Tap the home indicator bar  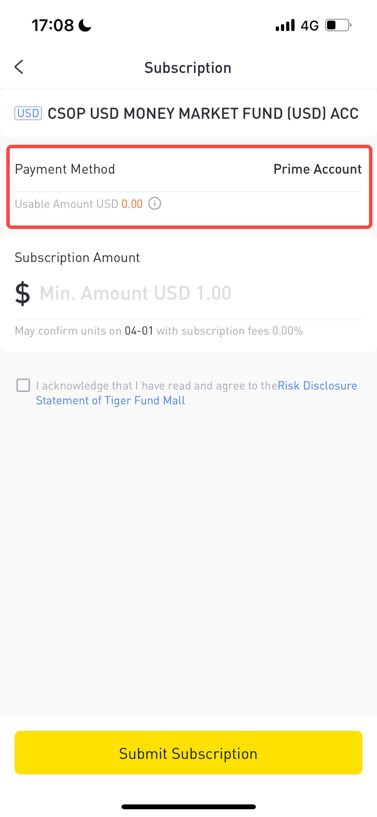188,807
